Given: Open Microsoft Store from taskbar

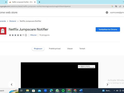Looking at the screenshot, I should (x=33, y=91).
